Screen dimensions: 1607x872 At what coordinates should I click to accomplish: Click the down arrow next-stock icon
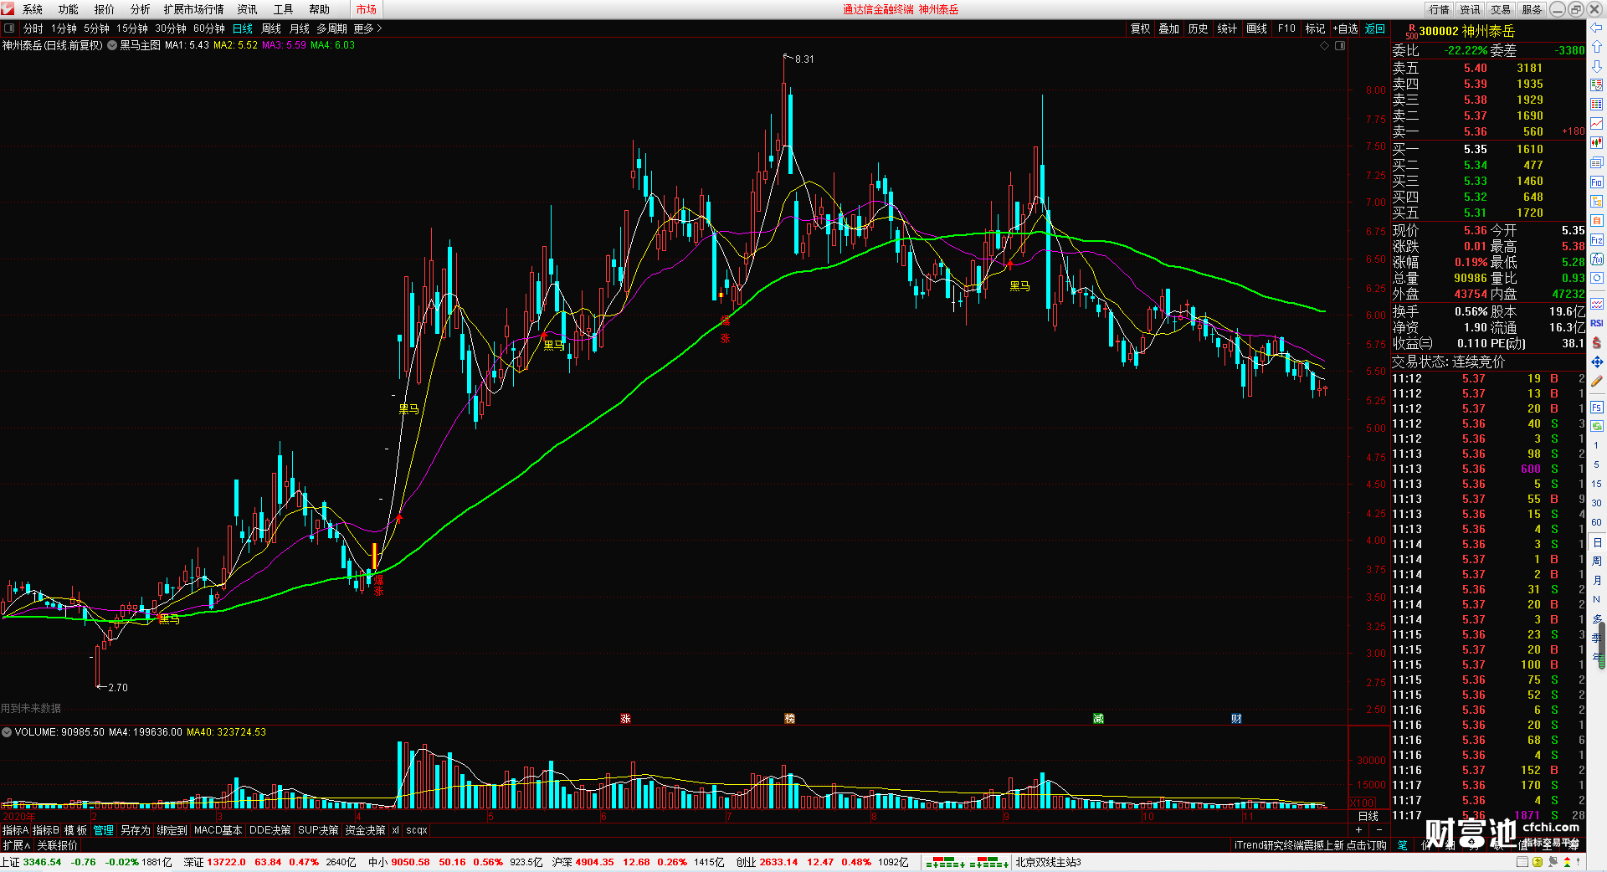coord(1596,65)
